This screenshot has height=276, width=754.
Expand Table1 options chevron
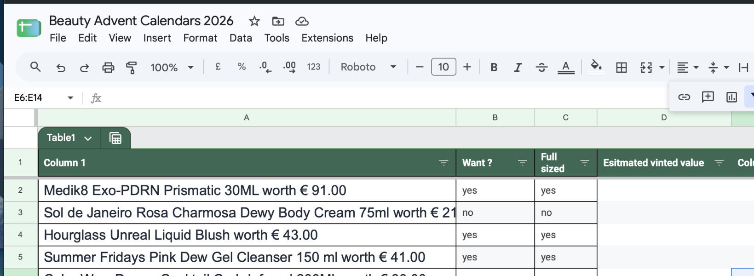pyautogui.click(x=88, y=138)
